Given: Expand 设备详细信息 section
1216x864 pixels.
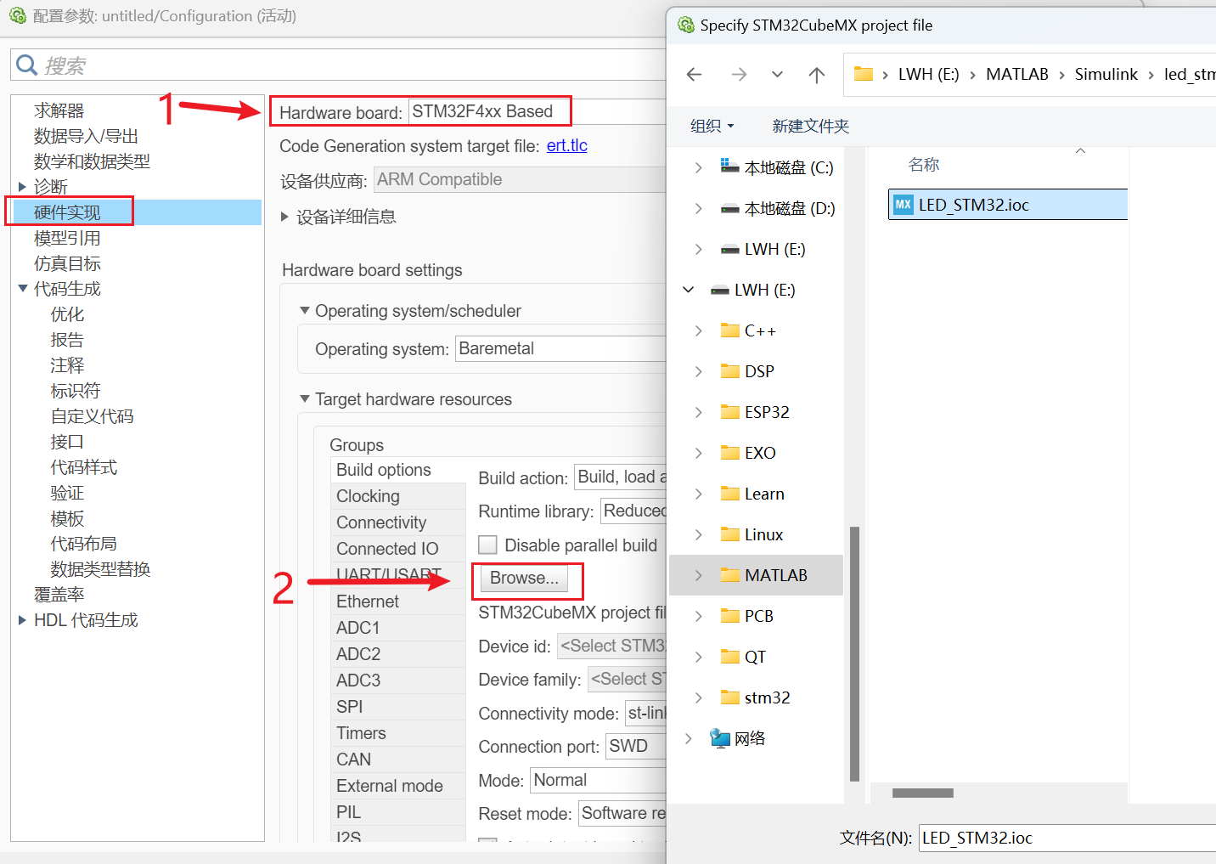Looking at the screenshot, I should pos(285,217).
